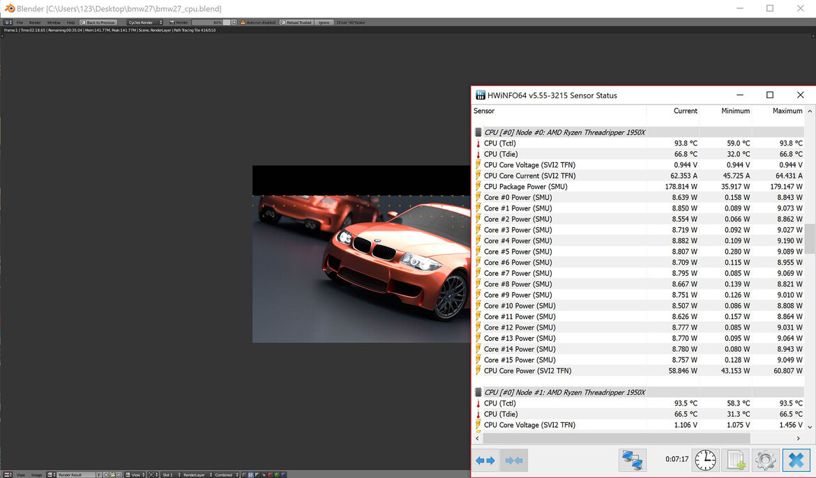This screenshot has height=478, width=816.
Task: Open Blender Window menu
Action: click(54, 22)
